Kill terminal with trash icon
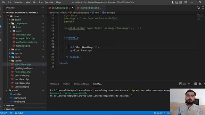 (x=200, y=84)
